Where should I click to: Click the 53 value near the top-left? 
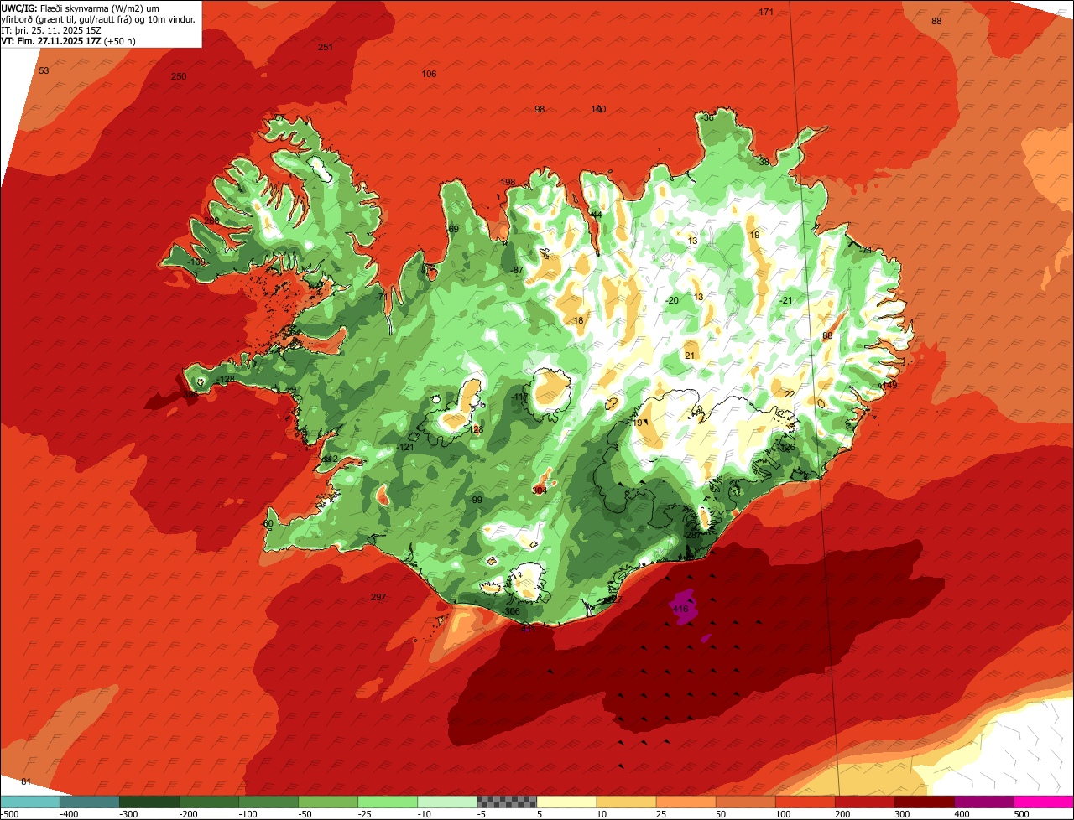coord(44,70)
